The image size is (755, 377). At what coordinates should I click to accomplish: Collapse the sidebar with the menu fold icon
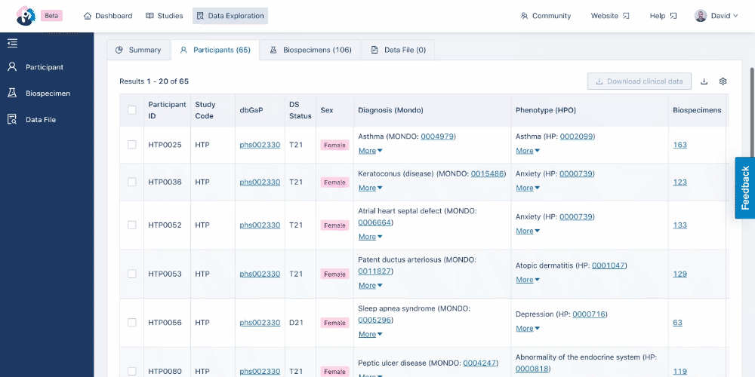point(13,43)
